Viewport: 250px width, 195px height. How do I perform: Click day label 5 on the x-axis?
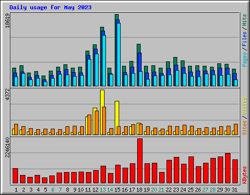(x=45, y=190)
